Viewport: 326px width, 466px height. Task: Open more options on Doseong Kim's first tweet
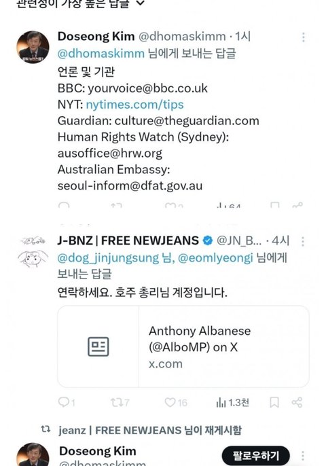pyautogui.click(x=303, y=37)
